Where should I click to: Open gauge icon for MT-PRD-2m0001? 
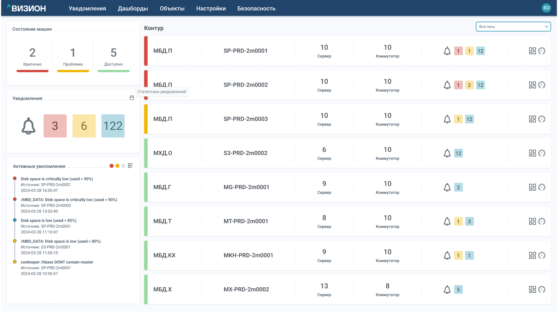(542, 221)
